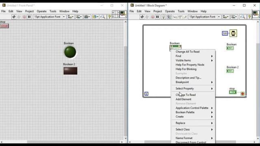Click the Search magnifier in Front Panel toolbar
The width and height of the screenshot is (260, 146).
[x=103, y=17]
